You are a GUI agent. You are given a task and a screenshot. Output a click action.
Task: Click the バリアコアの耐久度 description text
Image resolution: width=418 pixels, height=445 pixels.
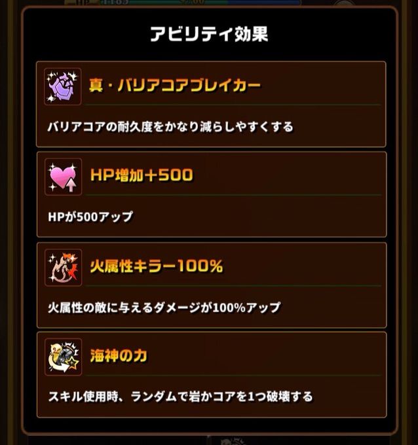tap(170, 126)
